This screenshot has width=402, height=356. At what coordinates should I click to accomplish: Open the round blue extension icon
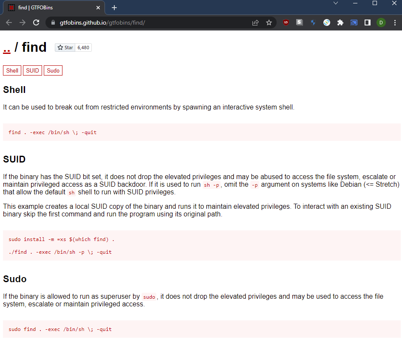(x=327, y=22)
